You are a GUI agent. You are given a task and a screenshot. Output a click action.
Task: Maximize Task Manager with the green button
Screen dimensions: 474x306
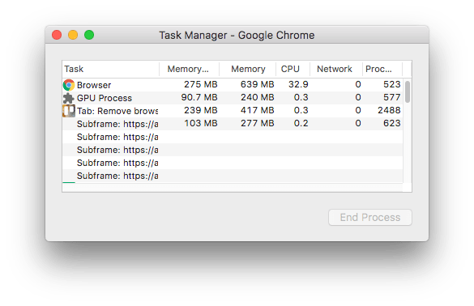coord(89,35)
